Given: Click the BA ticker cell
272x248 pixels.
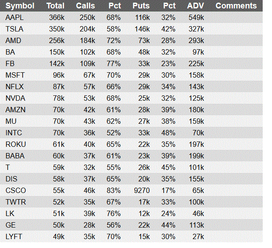Looking at the screenshot, I should pos(10,52).
